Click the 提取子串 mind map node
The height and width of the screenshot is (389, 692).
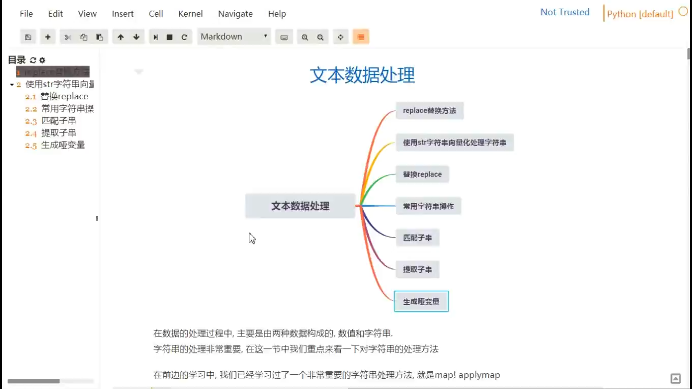click(x=417, y=270)
